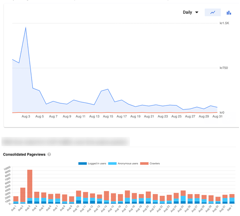
Task: Select the Aug 10 pageviews bar
Action: pos(79,197)
